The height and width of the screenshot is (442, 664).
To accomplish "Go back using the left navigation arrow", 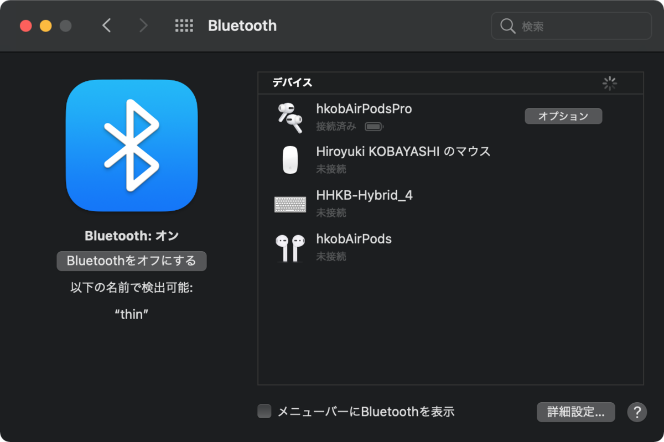I will [x=107, y=25].
